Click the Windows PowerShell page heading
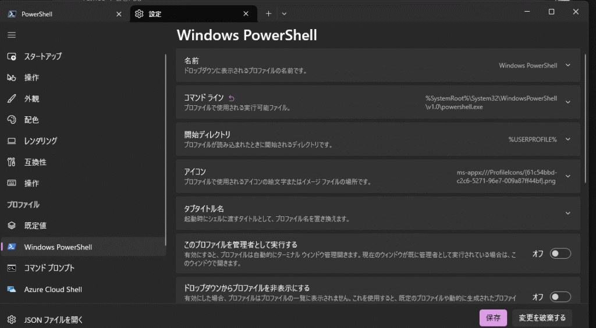Viewport: 596px width, 328px height. tap(247, 35)
